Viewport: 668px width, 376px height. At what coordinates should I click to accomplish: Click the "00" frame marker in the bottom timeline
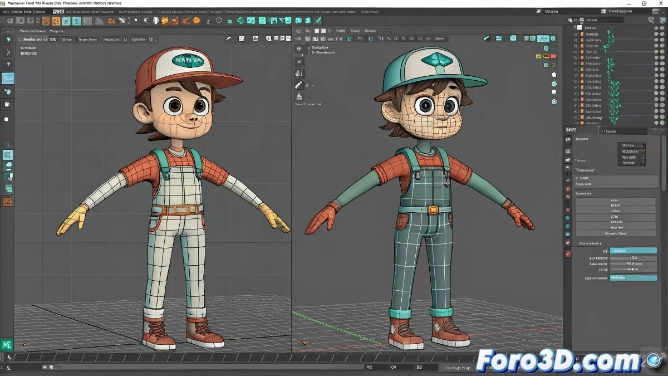pos(369,368)
